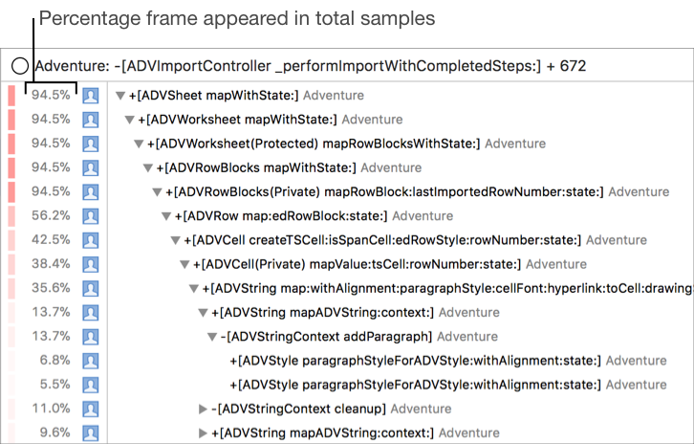Select ADVWorksheet(Protected) mapRowBlocksWithState row
This screenshot has height=444, width=694.
[315, 144]
